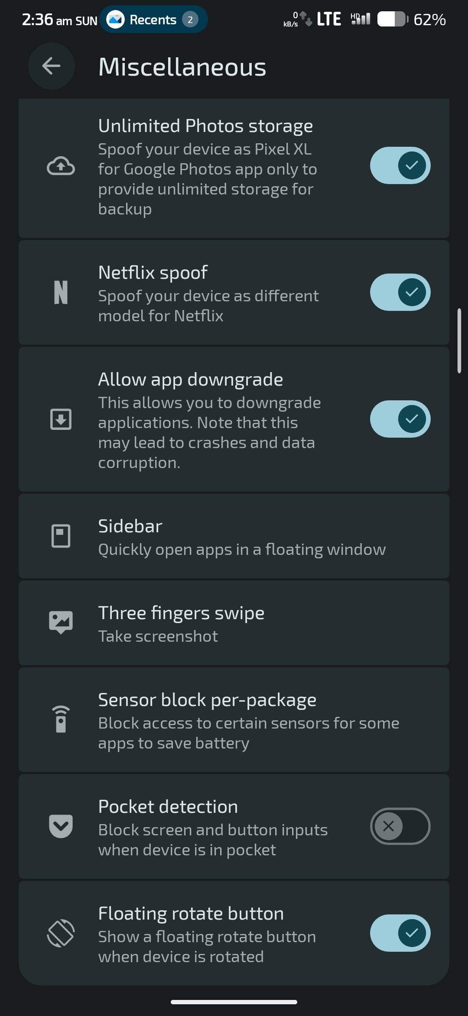Disable the Allow app downgrade switch
Image resolution: width=468 pixels, height=1016 pixels.
pyautogui.click(x=400, y=419)
